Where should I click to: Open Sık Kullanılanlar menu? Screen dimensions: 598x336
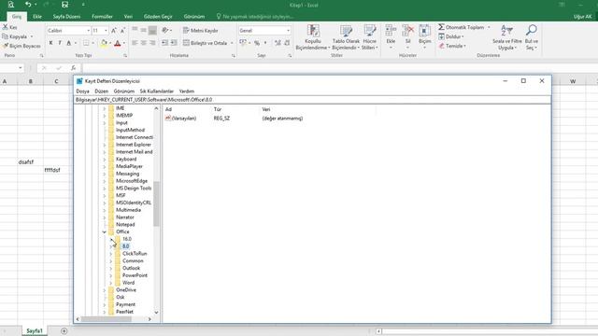pos(157,91)
